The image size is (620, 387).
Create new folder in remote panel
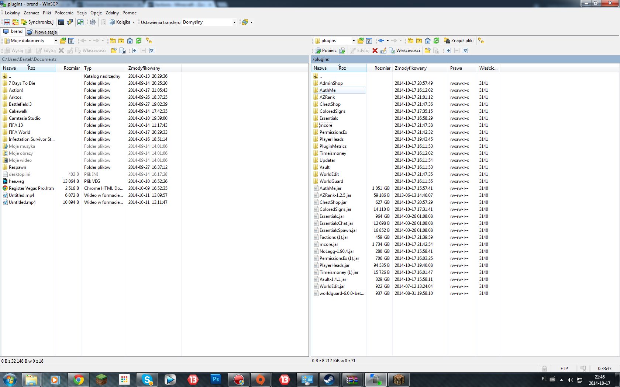[427, 50]
